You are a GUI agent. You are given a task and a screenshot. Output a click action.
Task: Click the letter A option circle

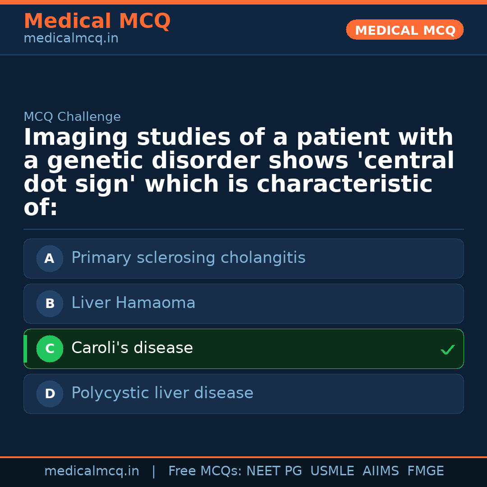coord(50,259)
